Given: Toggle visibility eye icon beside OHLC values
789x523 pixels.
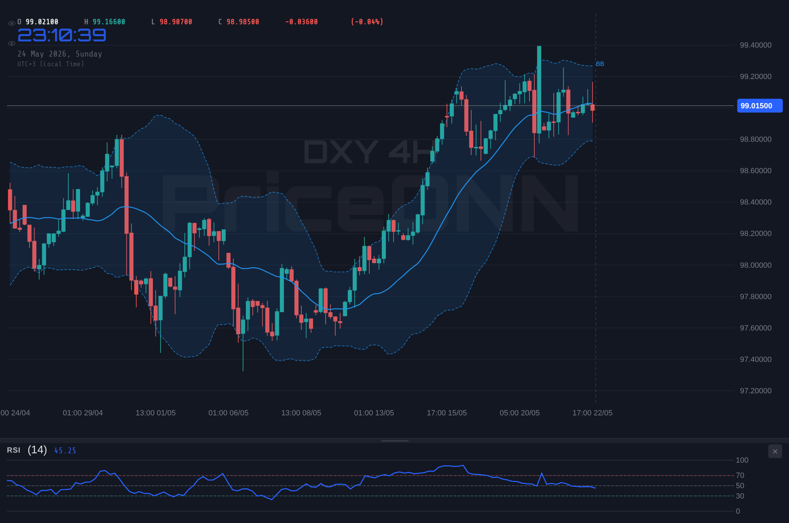Looking at the screenshot, I should (x=11, y=23).
